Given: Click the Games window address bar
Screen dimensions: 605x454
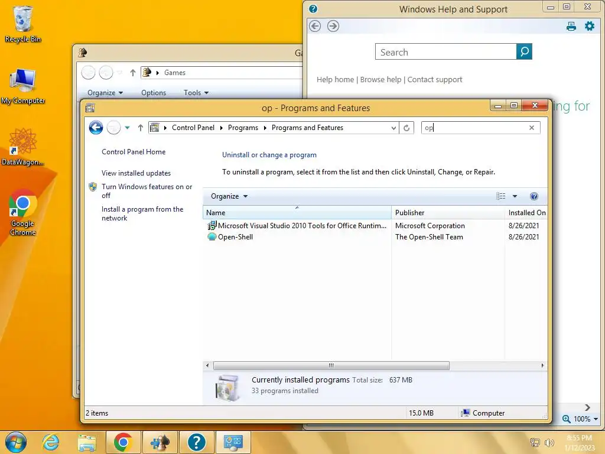Looking at the screenshot, I should (227, 73).
